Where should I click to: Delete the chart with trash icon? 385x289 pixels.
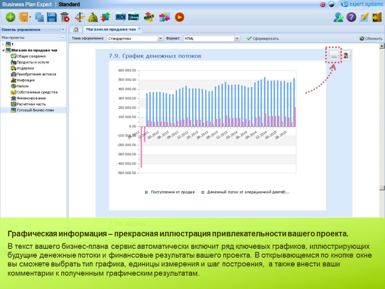click(346, 56)
